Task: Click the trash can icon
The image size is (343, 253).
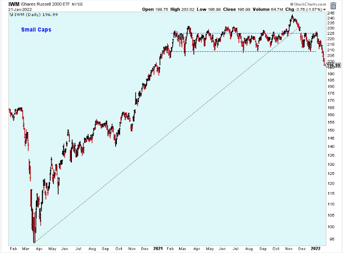Action: 333,6
